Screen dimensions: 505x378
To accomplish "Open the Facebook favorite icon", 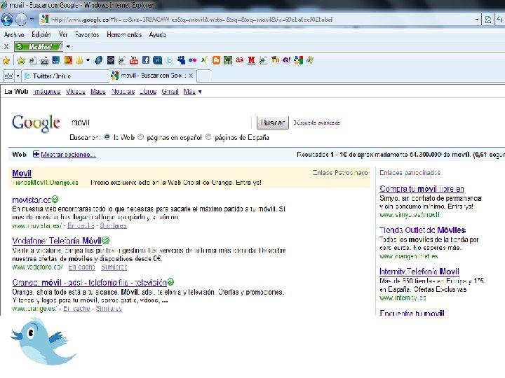I will click(146, 60).
